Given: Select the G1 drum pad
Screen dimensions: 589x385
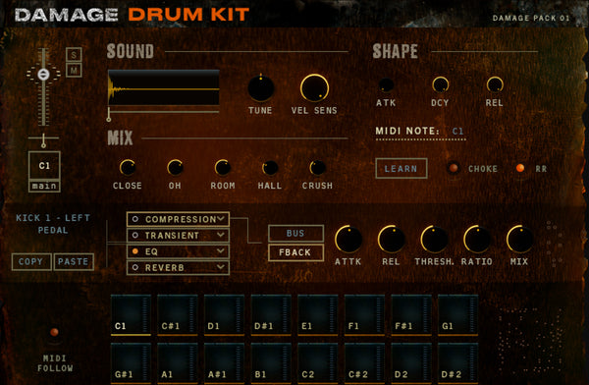Looking at the screenshot, I should 457,315.
